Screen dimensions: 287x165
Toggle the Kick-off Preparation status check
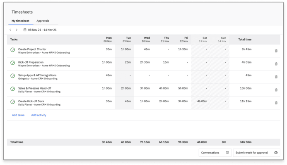click(12, 63)
